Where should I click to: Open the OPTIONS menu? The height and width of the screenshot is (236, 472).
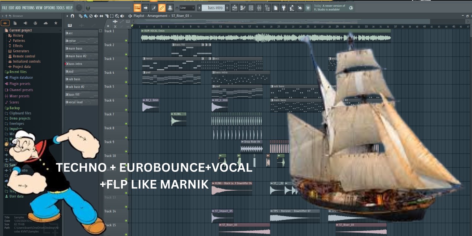[x=49, y=8]
